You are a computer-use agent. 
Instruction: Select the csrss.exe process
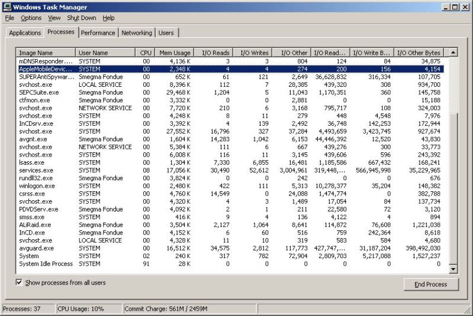click(230, 194)
